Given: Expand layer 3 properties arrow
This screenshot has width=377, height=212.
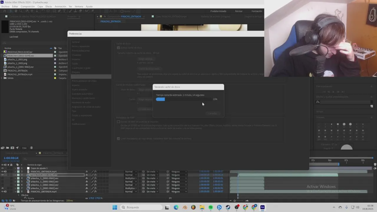Looking at the screenshot, I should click(x=15, y=175).
